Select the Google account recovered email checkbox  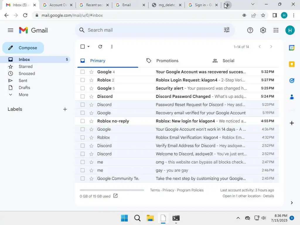point(83,72)
